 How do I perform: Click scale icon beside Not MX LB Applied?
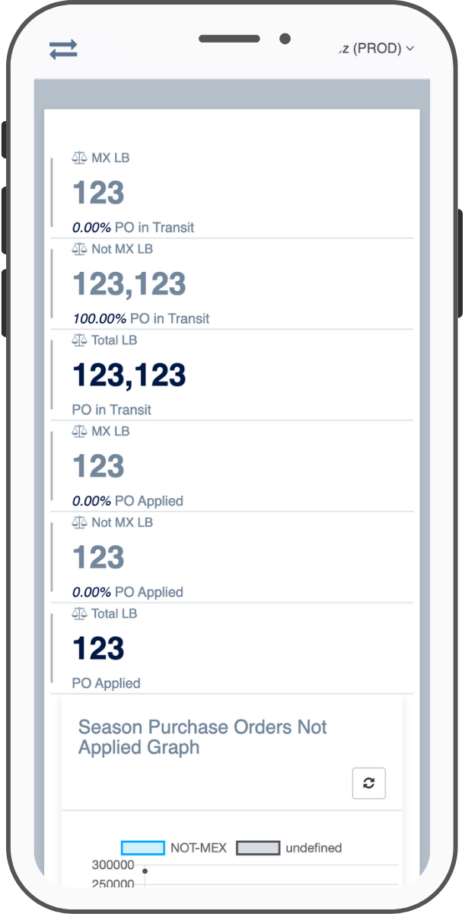[80, 523]
